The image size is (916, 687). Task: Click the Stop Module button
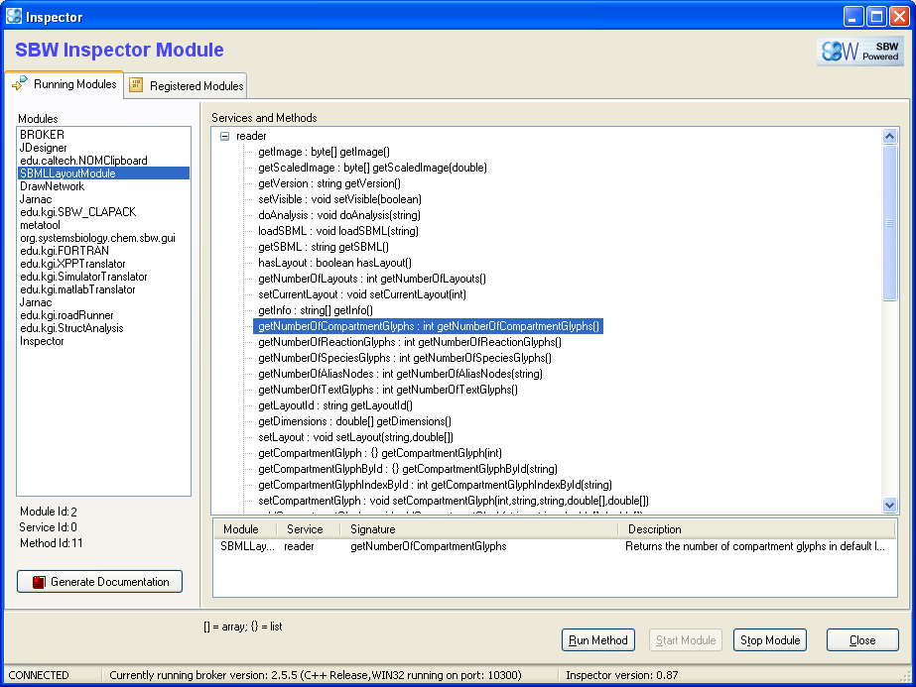pos(770,640)
